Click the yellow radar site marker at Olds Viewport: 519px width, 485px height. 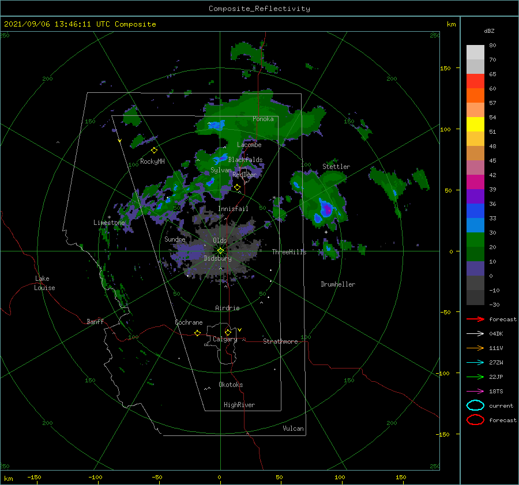point(220,251)
